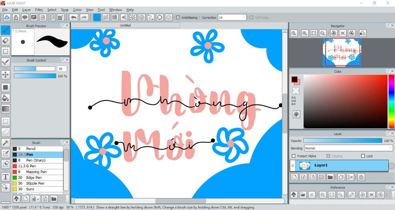The image size is (395, 210).
Task: Select the Mapping Pen brush
Action: click(x=37, y=172)
